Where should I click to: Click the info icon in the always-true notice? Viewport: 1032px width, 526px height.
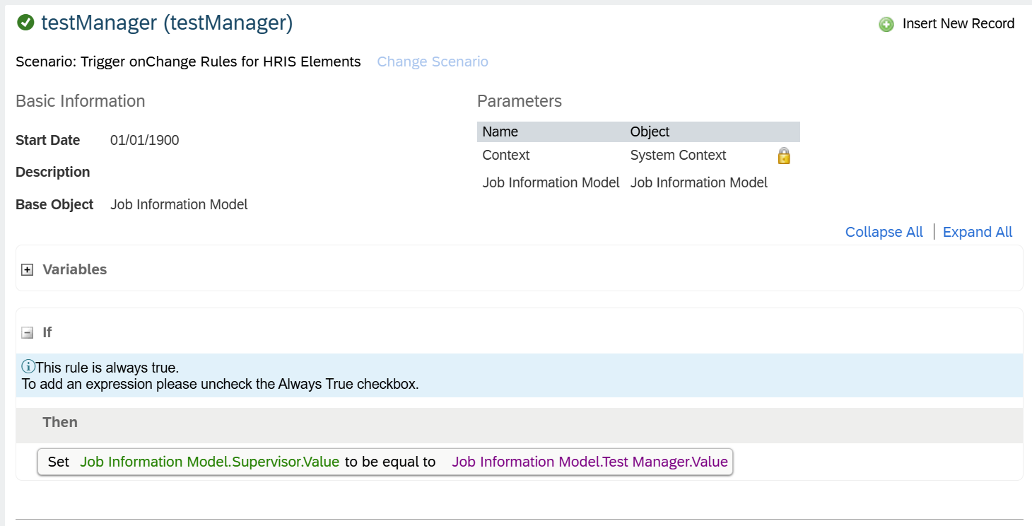(x=28, y=367)
